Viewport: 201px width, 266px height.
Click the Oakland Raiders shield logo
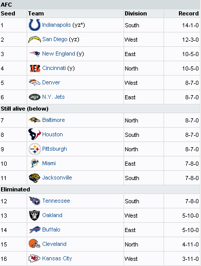click(34, 215)
